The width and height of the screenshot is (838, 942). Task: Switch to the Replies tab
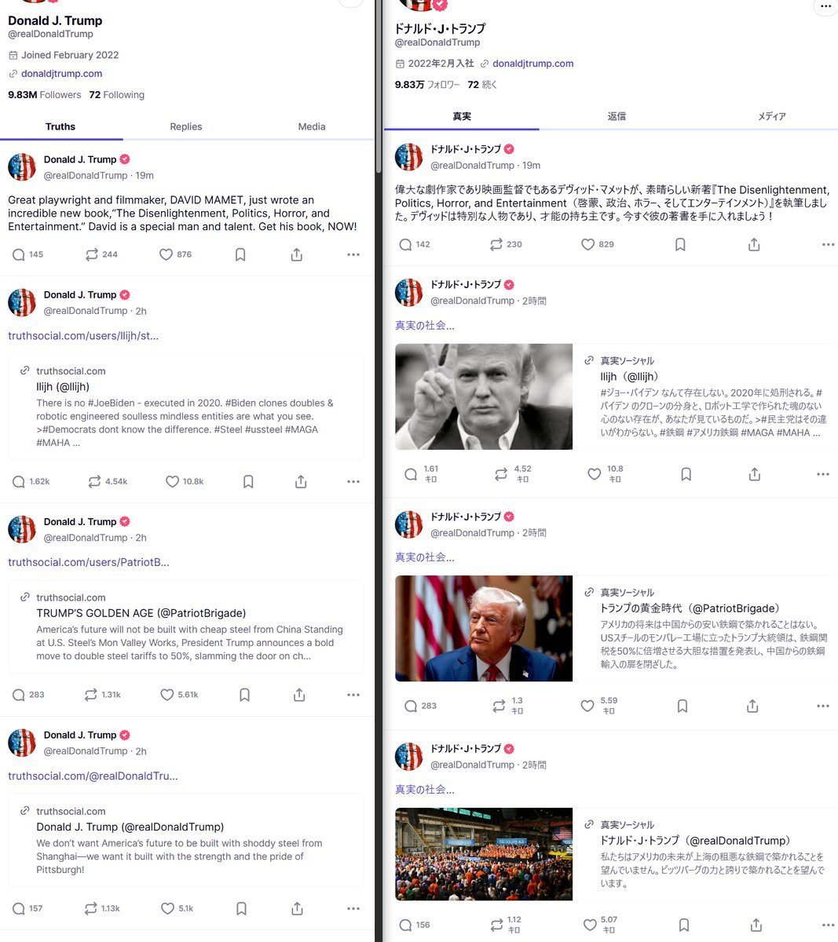click(186, 126)
